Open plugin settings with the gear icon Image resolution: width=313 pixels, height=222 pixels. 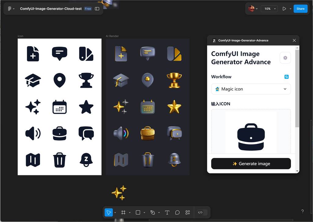pos(285,58)
